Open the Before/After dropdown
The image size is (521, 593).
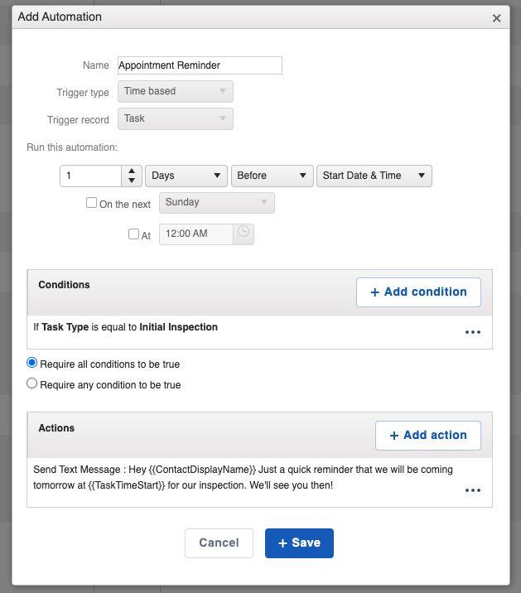click(273, 176)
